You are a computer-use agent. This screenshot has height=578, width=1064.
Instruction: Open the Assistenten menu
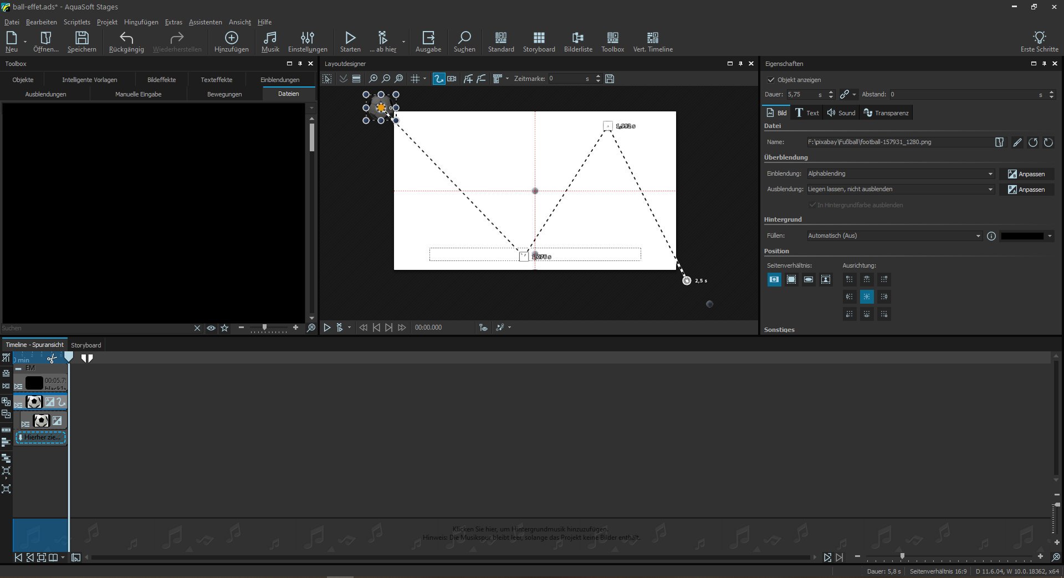click(x=205, y=22)
